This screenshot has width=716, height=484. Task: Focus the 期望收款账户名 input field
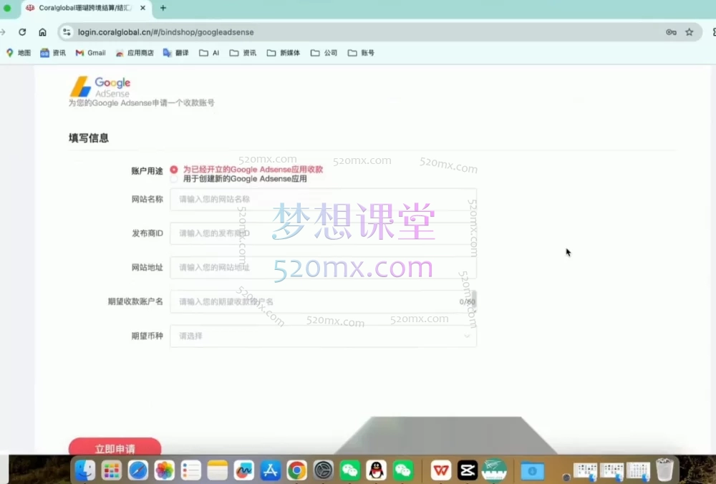(x=324, y=302)
